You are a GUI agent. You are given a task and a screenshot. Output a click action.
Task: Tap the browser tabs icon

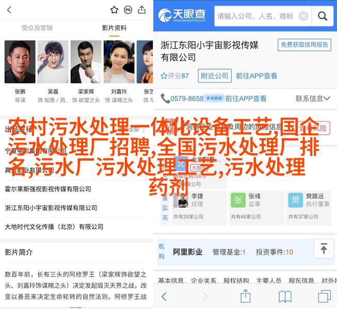click(324, 296)
